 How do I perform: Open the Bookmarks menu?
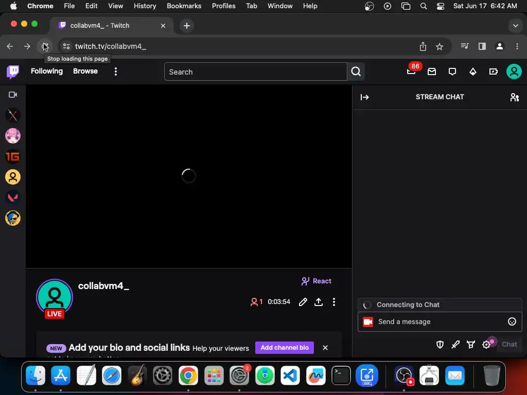[x=184, y=6]
